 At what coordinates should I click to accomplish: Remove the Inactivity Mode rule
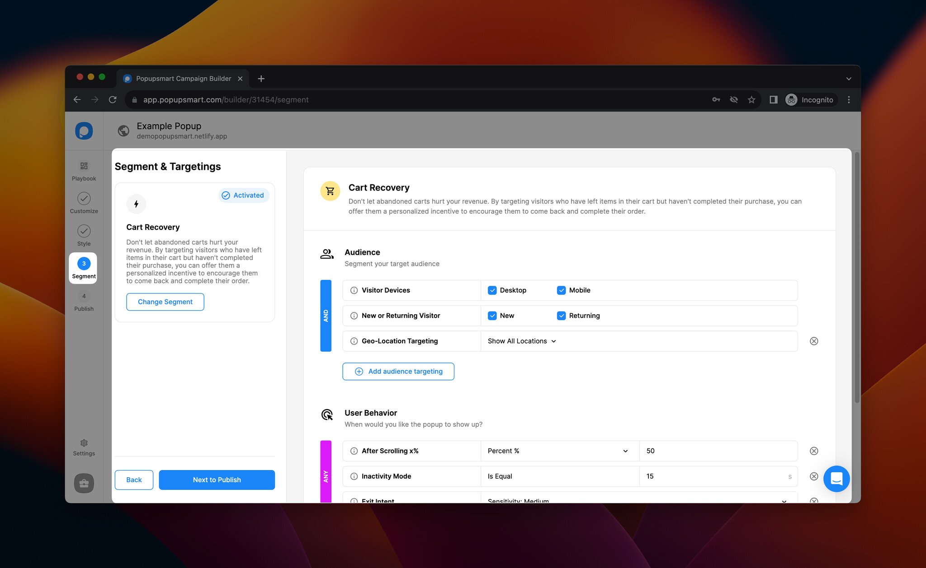tap(814, 476)
